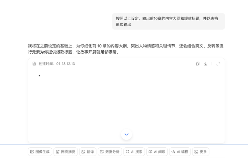
Task: Download the generated document
Action: point(206,64)
